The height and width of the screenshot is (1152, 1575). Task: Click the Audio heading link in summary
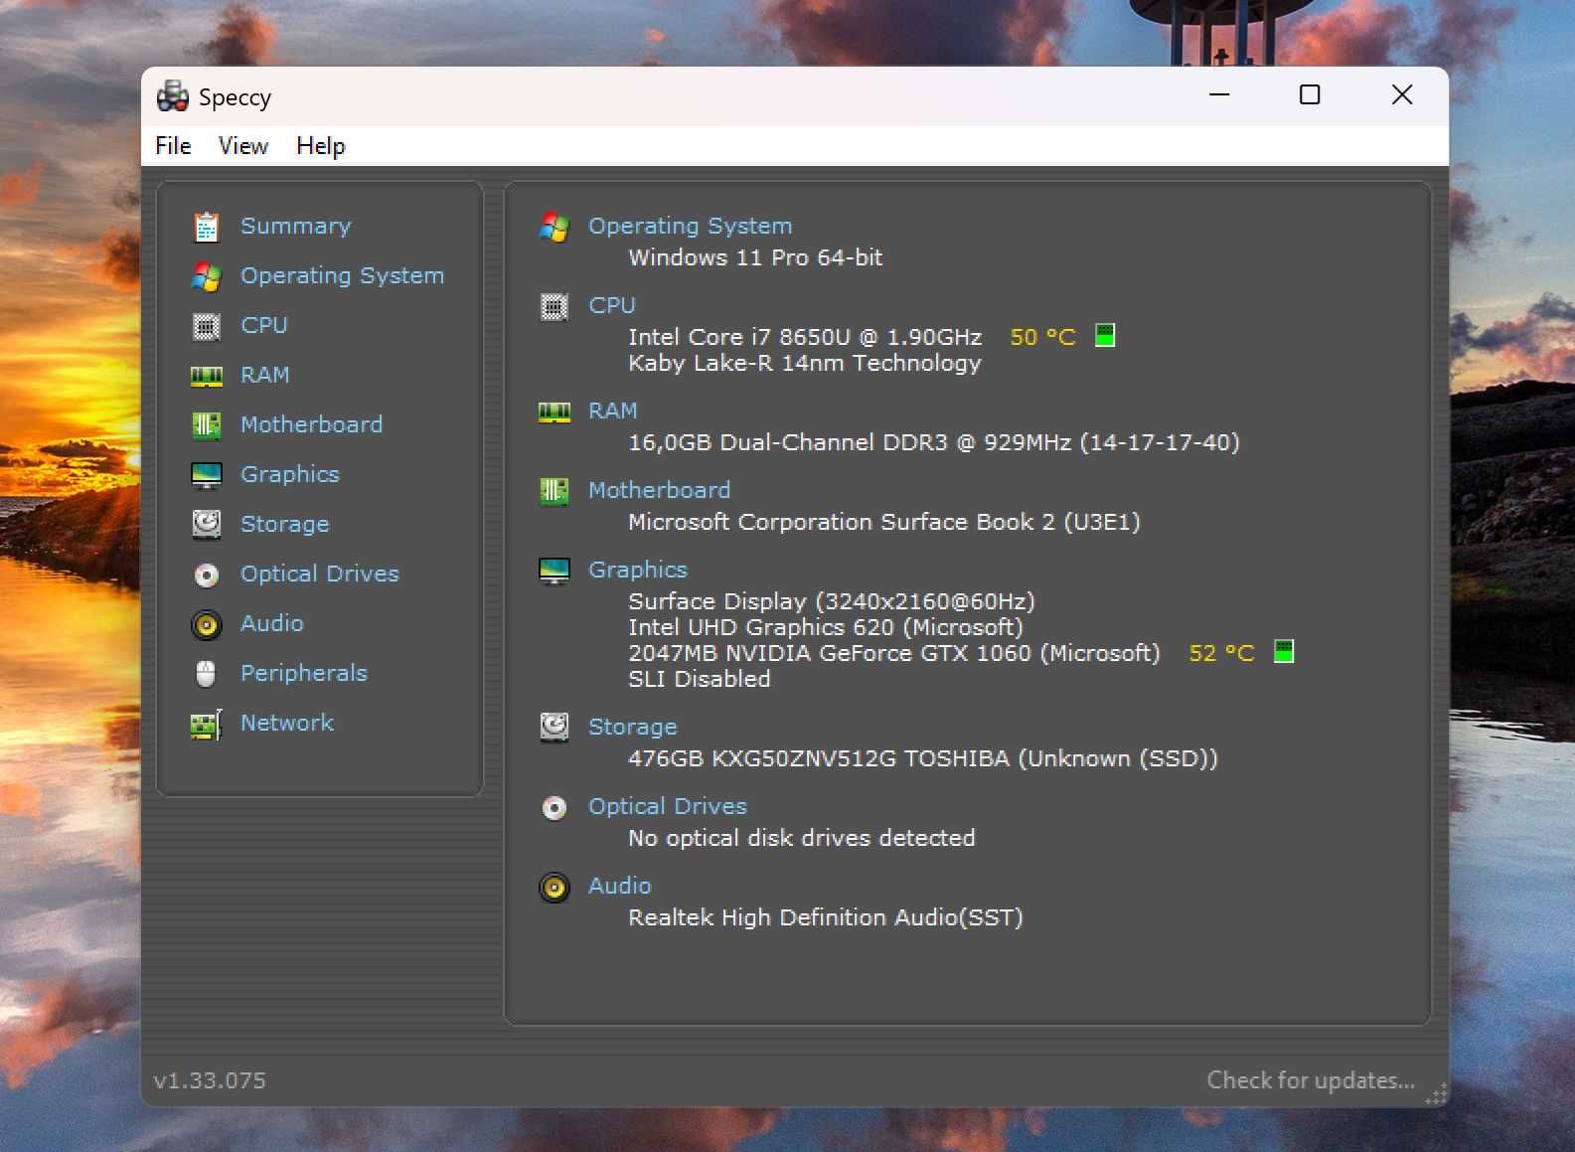620,887
